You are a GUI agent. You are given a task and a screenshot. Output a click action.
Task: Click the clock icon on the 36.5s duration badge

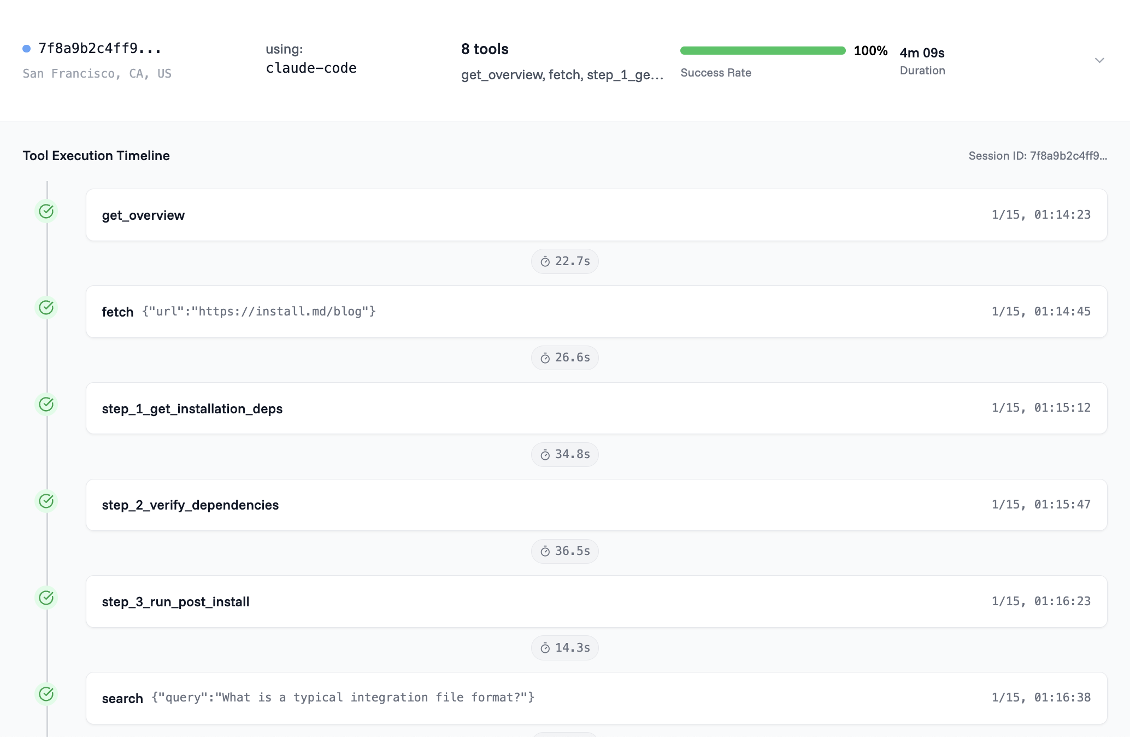point(544,551)
